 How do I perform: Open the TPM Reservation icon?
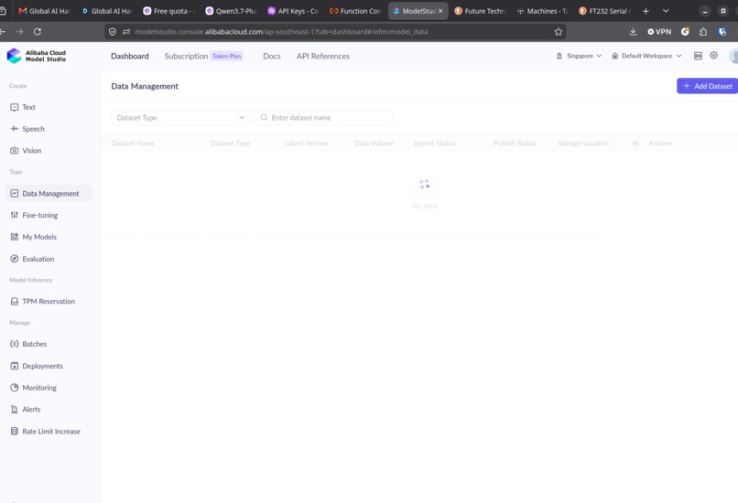point(15,301)
